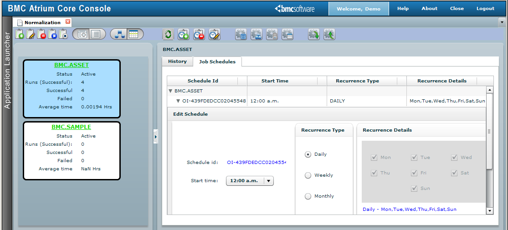The height and width of the screenshot is (230, 508).
Task: Expand the left panel splitter arrow
Action: tap(155, 137)
